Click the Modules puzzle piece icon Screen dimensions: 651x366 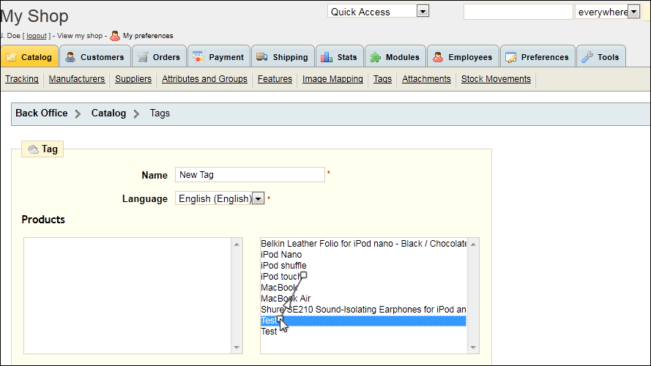click(x=376, y=57)
